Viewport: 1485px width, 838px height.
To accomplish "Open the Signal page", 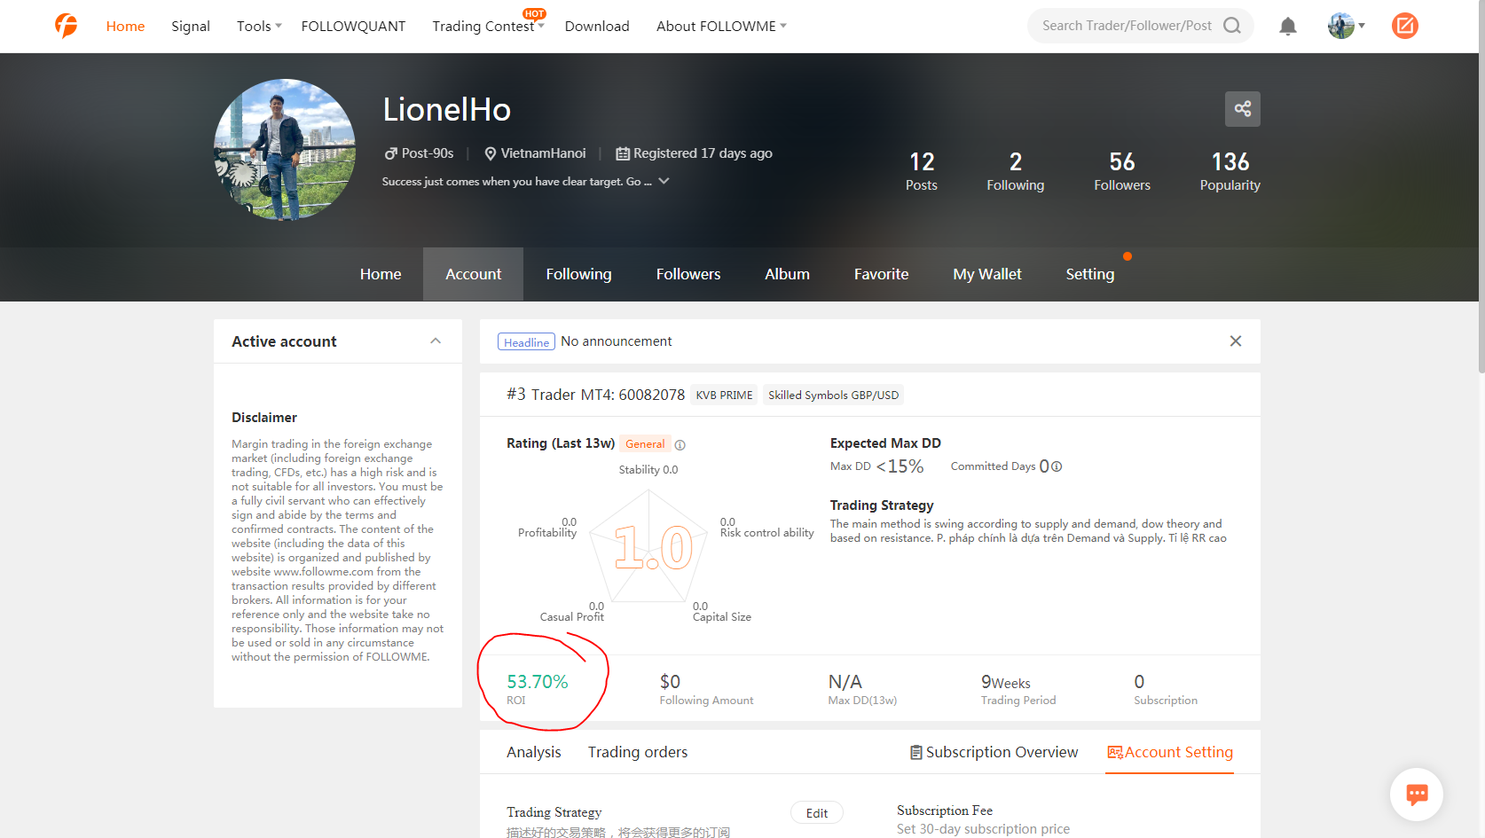I will tap(191, 27).
